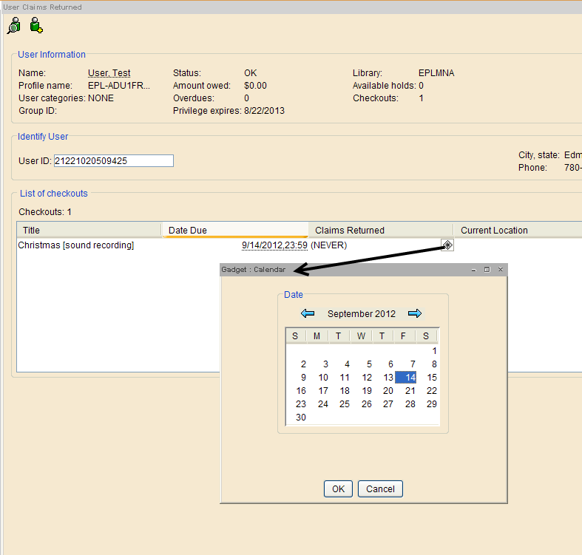
Task: Select day 22 in the calendar
Action: click(427, 391)
